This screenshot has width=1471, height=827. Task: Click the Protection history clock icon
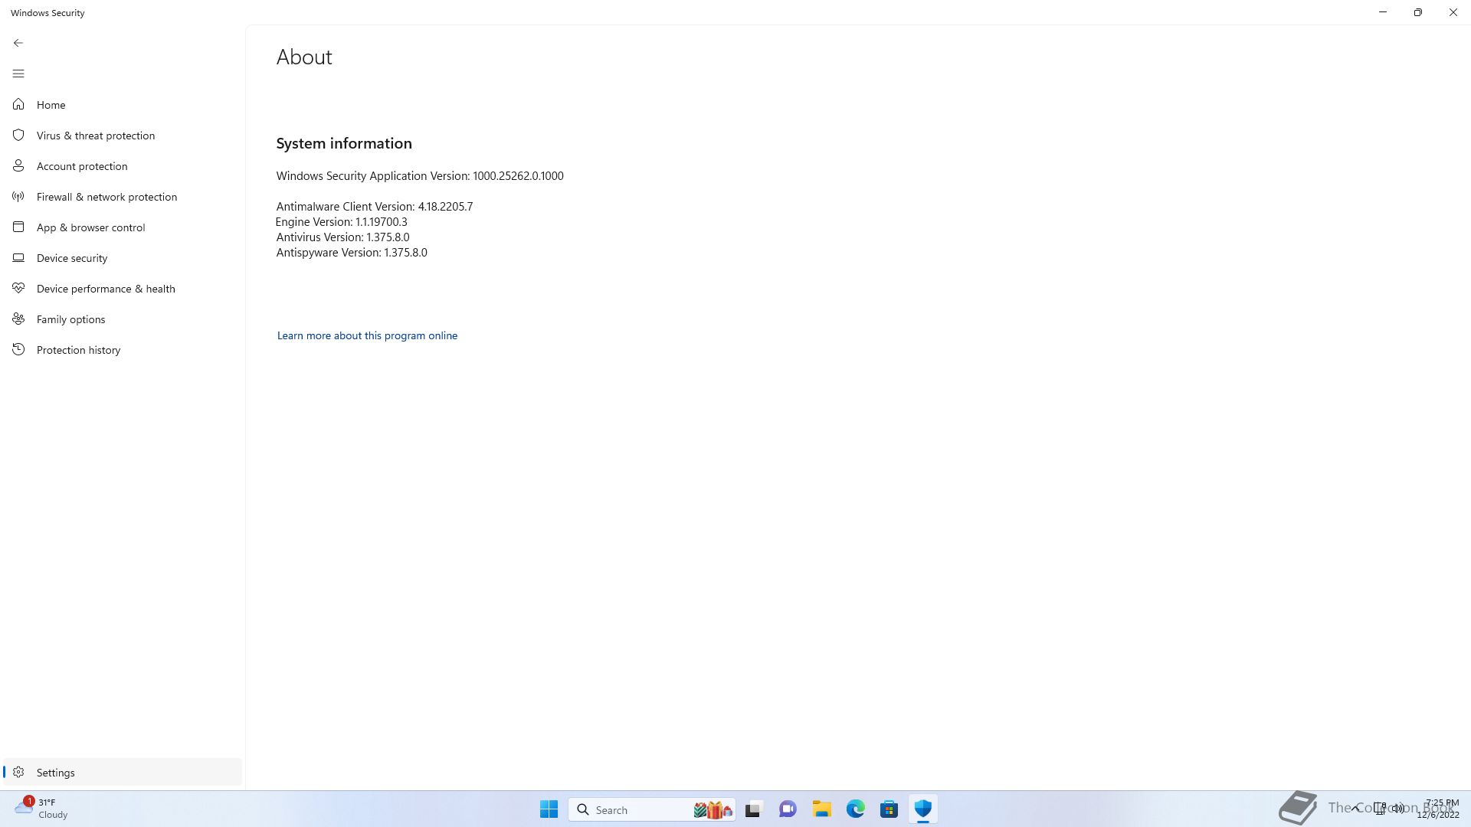tap(18, 349)
